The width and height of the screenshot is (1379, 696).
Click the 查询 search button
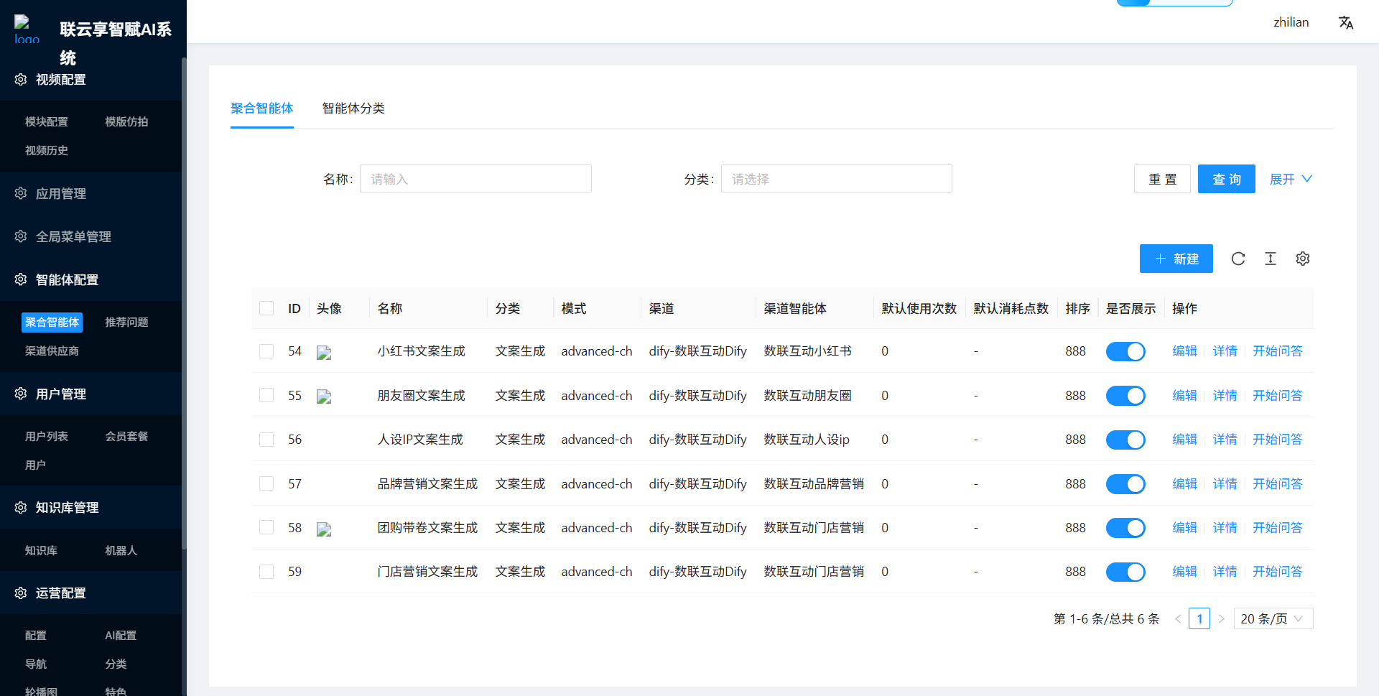coord(1226,179)
